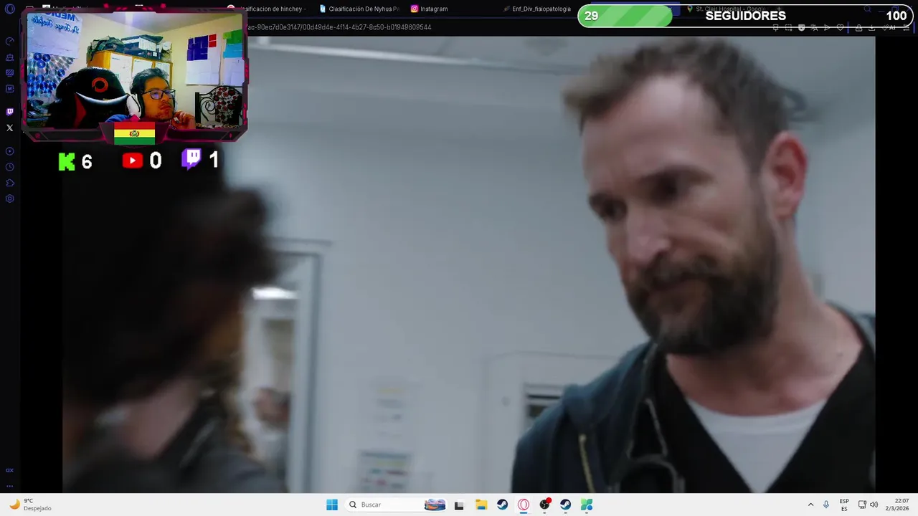
Task: Open the downloads arrow icon in toolbar
Action: click(x=871, y=27)
